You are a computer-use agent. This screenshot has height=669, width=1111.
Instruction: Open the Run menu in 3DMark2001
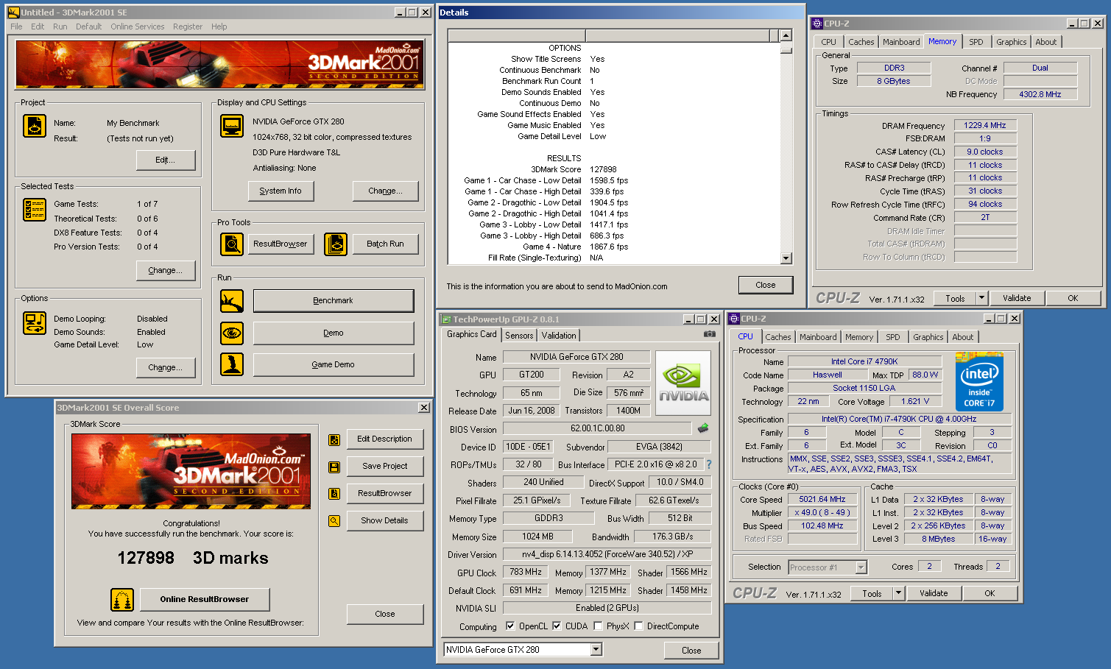(60, 26)
